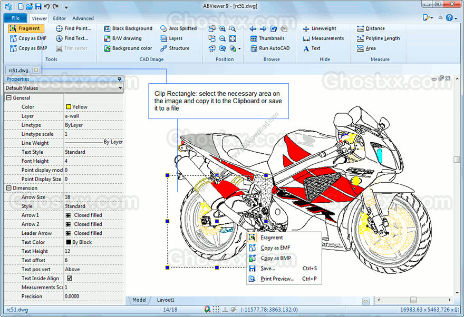This screenshot has width=464, height=317.
Task: Activate the Fragment tool in ribbon
Action: [x=26, y=28]
